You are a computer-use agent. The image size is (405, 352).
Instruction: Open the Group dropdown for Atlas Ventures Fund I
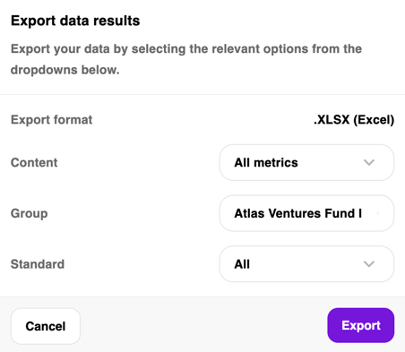[x=306, y=213]
